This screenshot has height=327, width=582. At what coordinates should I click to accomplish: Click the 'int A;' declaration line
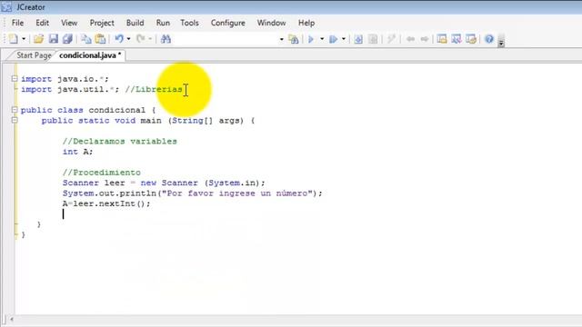[x=77, y=152]
